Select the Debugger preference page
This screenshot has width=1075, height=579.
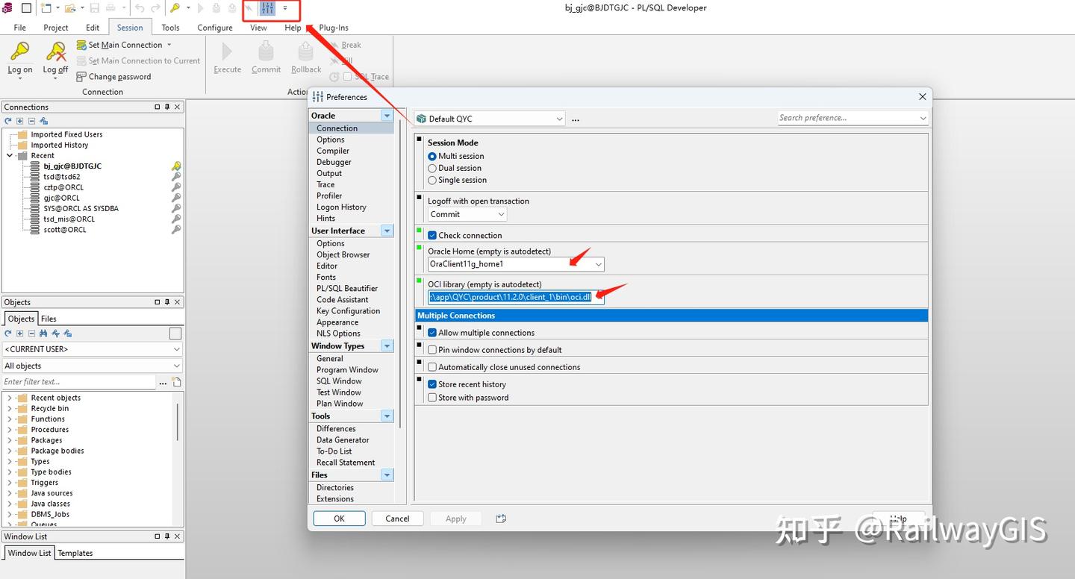pyautogui.click(x=334, y=162)
